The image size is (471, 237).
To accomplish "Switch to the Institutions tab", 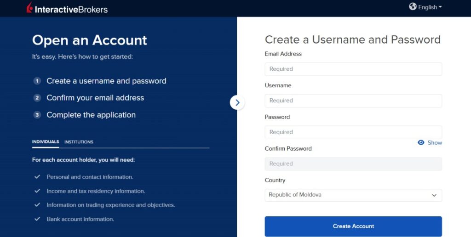I will tap(79, 142).
